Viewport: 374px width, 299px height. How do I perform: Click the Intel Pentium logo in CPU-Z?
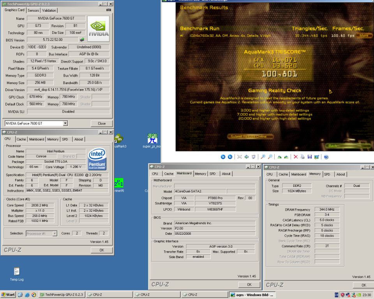coord(97,159)
